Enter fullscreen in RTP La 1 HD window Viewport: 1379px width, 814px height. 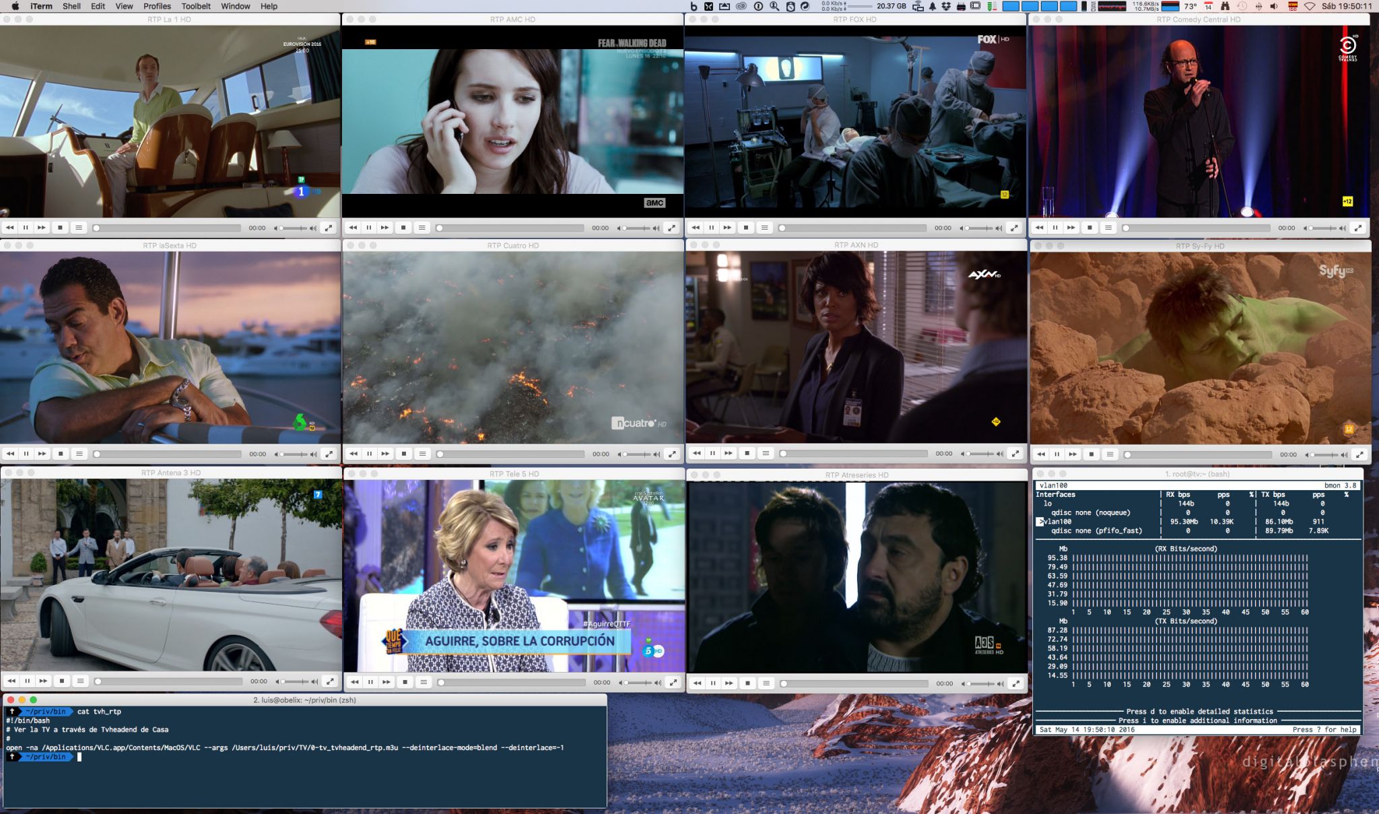328,228
